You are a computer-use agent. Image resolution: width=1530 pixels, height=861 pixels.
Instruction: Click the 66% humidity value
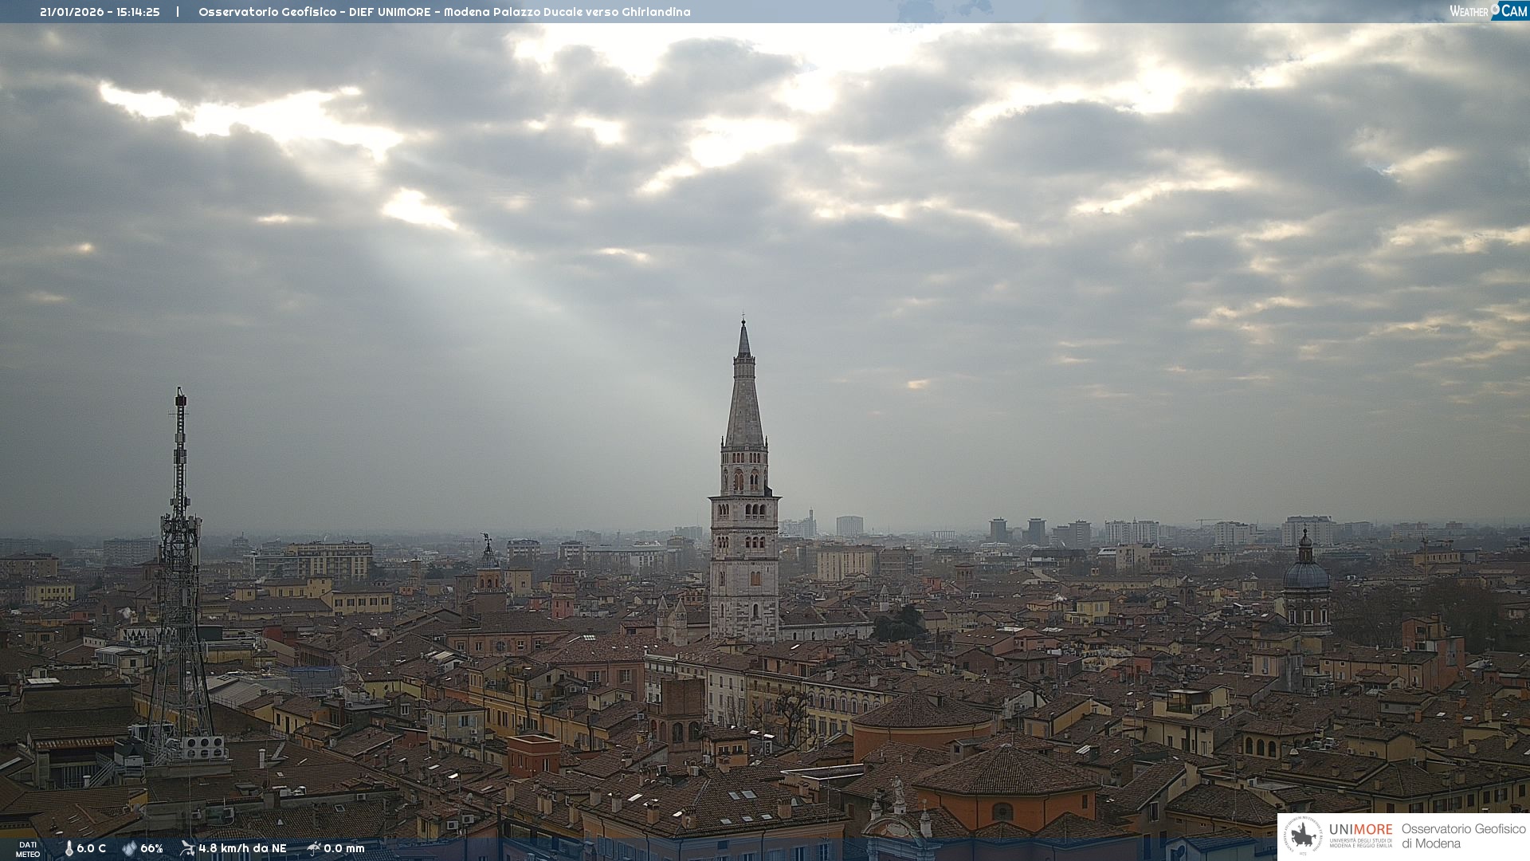(151, 848)
